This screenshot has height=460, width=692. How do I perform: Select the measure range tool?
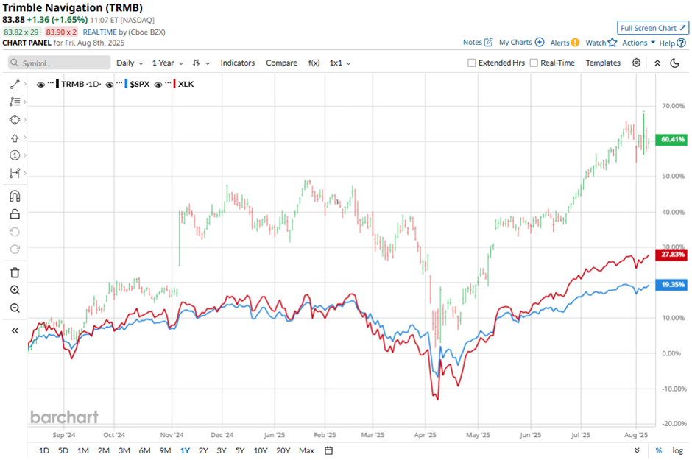point(15,173)
